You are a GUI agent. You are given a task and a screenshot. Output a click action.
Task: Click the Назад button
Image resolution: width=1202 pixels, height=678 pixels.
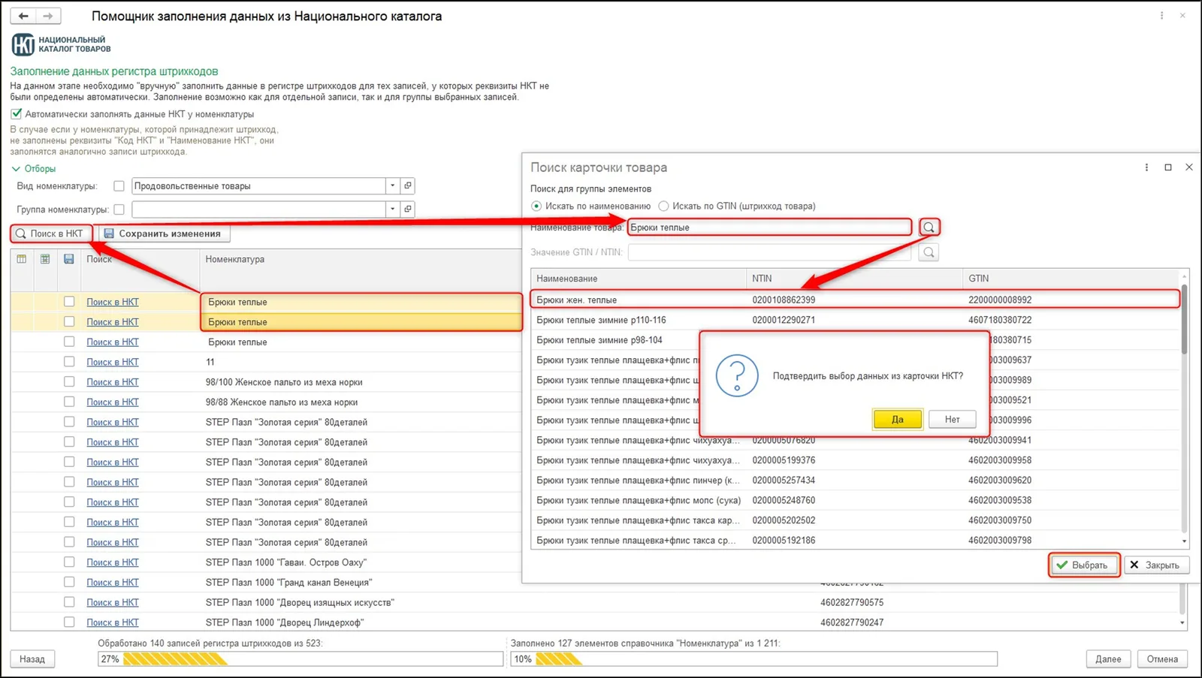click(x=32, y=659)
